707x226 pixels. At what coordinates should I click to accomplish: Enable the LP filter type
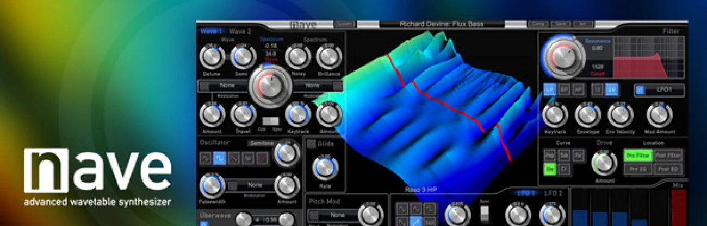point(550,90)
